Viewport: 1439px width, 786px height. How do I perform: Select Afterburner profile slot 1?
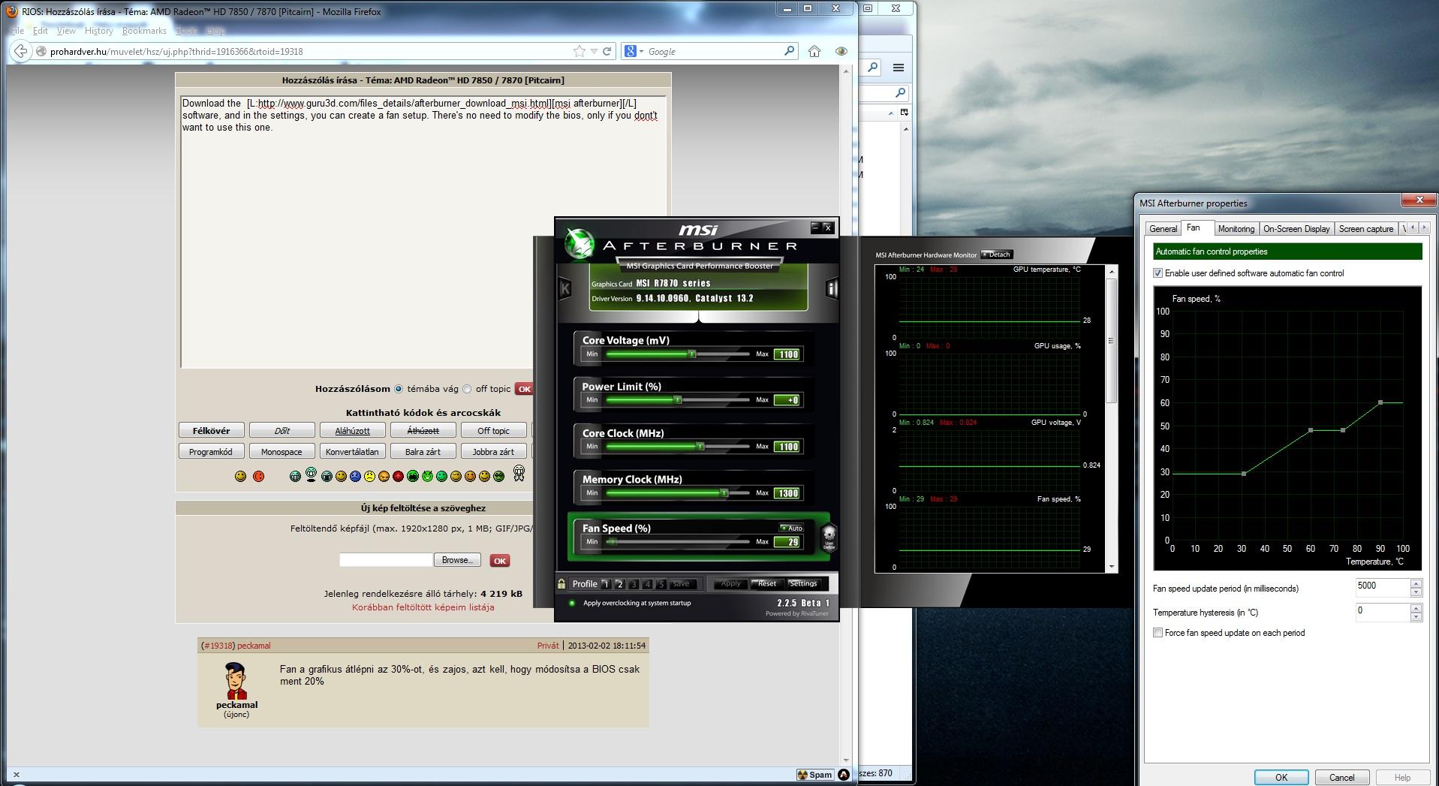pyautogui.click(x=606, y=584)
